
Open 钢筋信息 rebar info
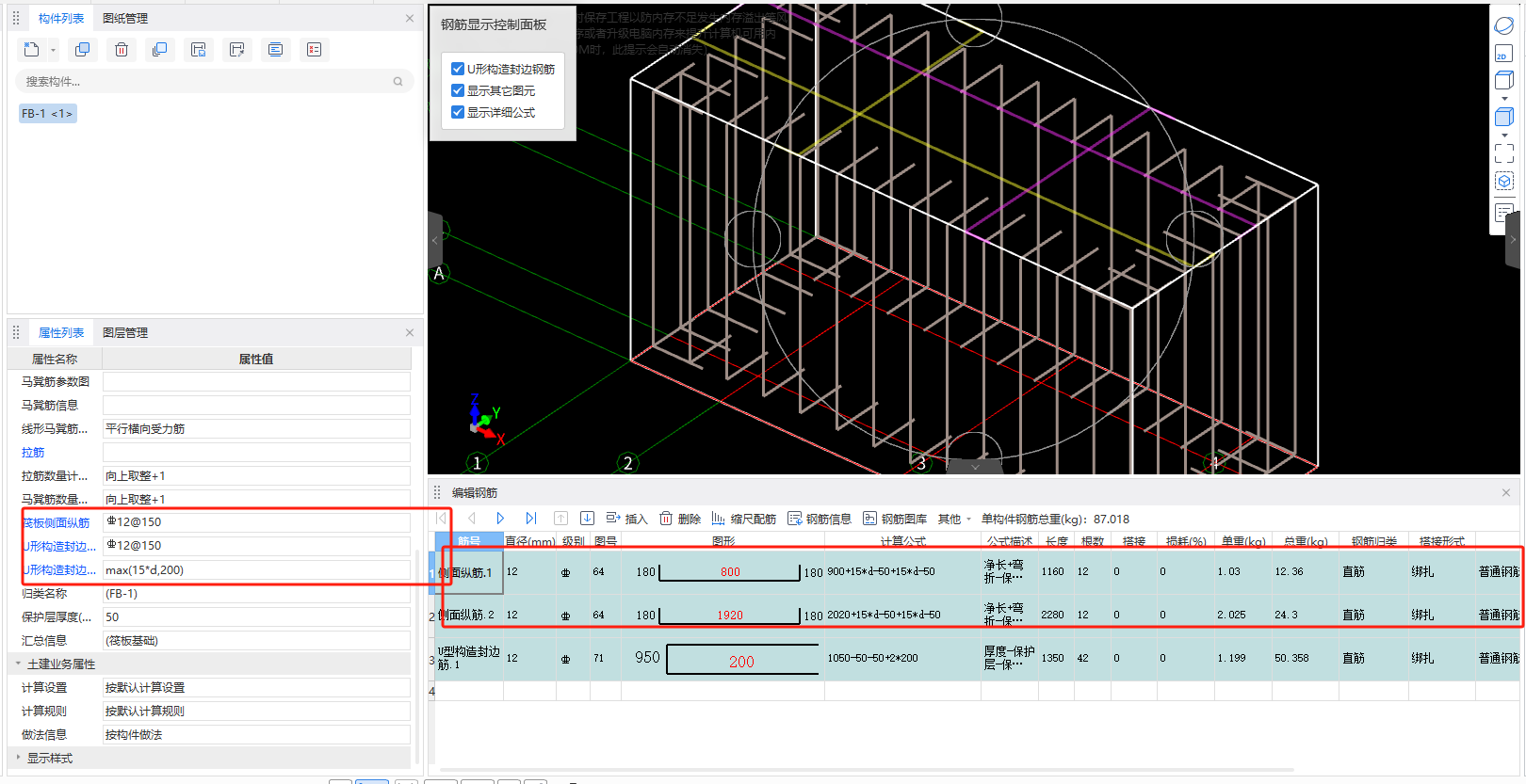click(820, 519)
